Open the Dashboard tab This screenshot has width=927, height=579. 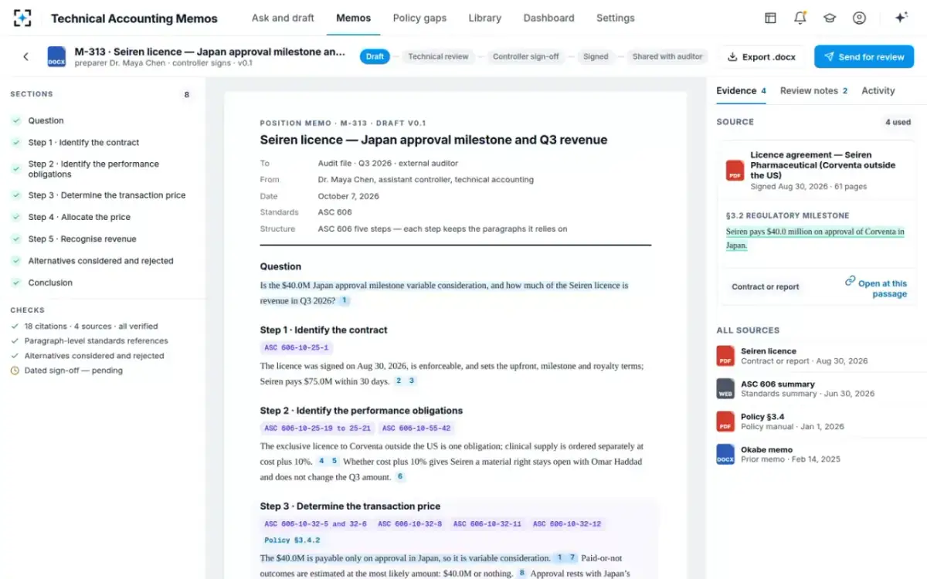point(548,18)
